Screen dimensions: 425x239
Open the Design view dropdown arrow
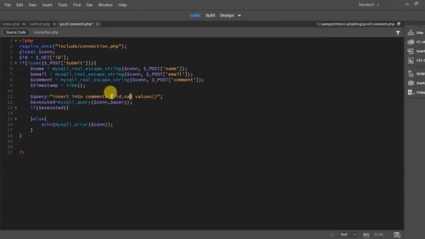[239, 15]
